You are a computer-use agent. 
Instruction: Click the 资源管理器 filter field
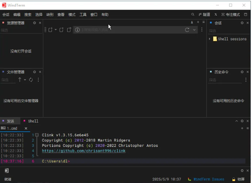pos(21,30)
